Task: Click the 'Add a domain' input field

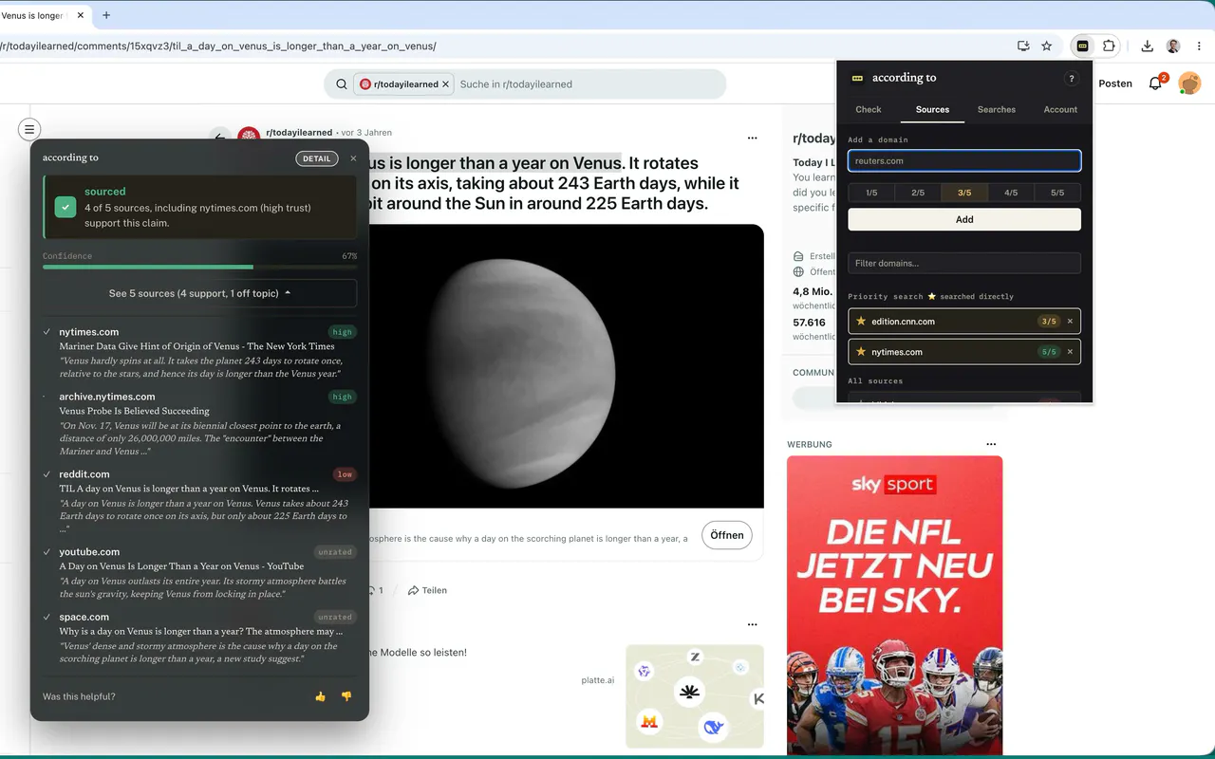Action: 964,161
